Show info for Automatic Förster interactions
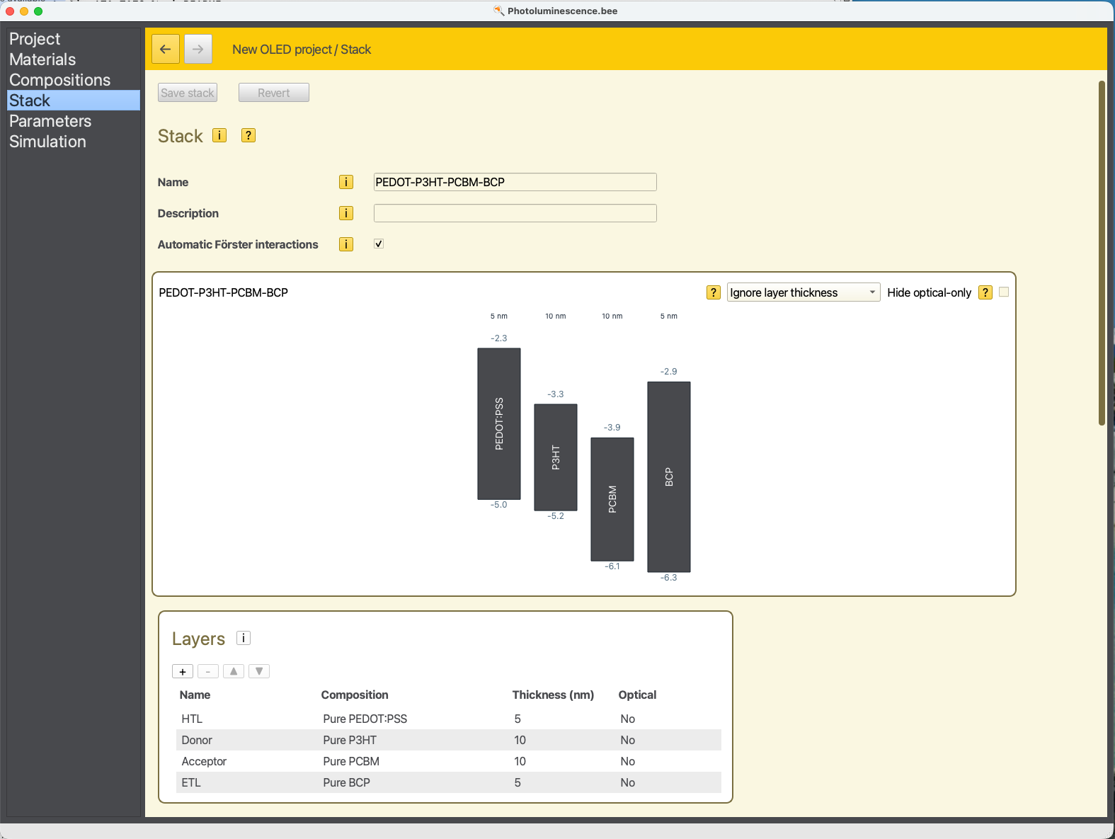This screenshot has height=839, width=1115. pos(345,244)
